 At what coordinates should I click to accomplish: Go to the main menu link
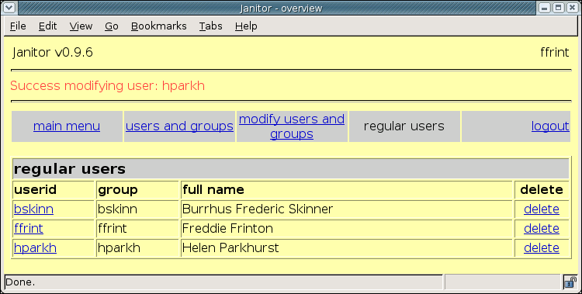coord(67,126)
